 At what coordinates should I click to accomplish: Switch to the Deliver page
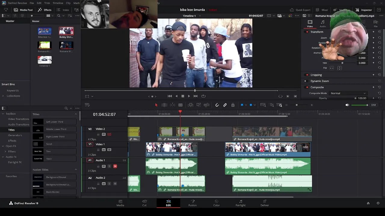click(x=265, y=203)
